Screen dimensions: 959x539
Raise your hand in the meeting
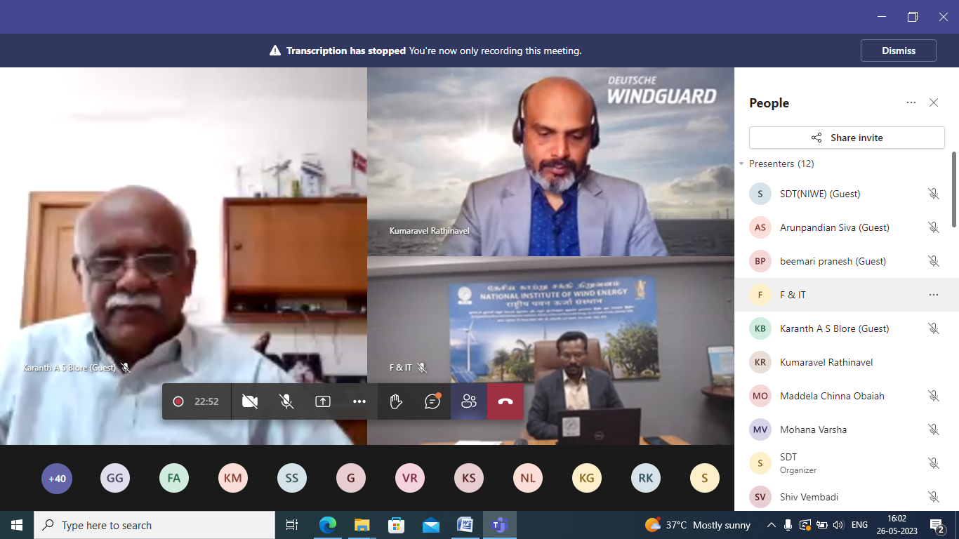396,401
